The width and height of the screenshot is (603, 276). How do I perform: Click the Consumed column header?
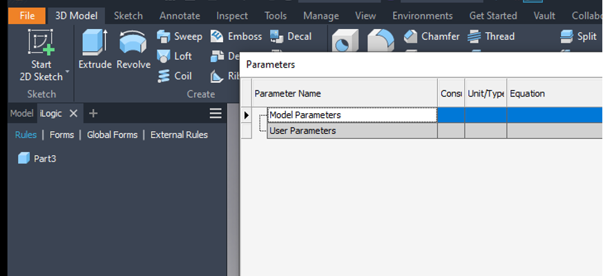[451, 93]
